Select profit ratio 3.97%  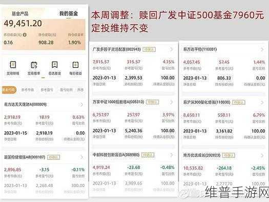pos(169,115)
